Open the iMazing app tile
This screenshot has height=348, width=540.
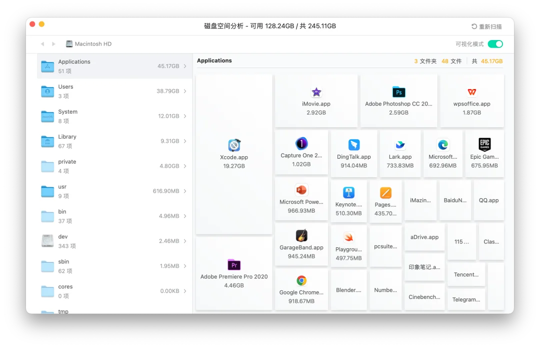tap(420, 200)
